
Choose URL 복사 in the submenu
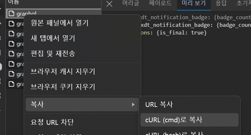tap(159, 104)
